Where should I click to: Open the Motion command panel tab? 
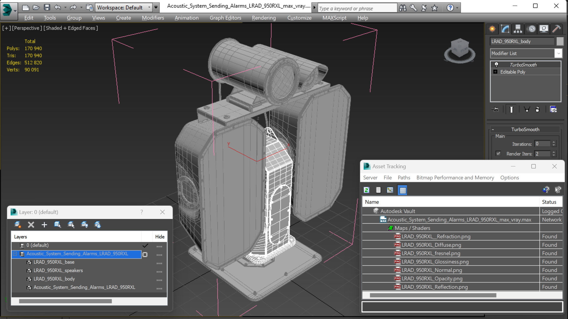pos(531,29)
